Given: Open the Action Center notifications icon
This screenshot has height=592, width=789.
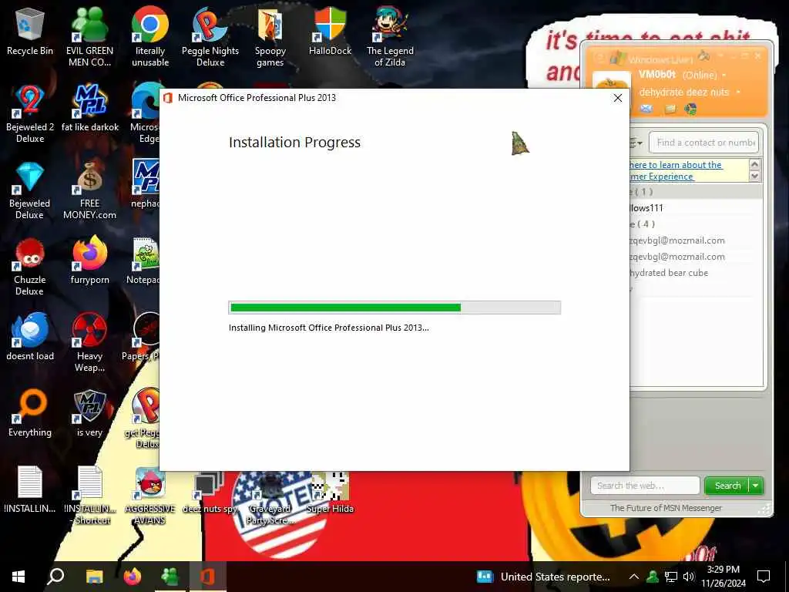Looking at the screenshot, I should (764, 577).
